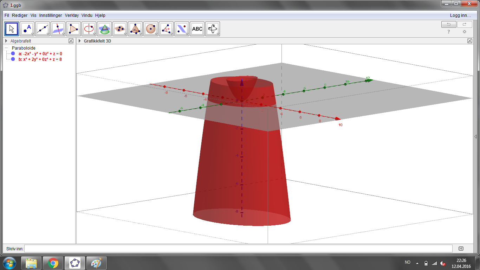Image resolution: width=480 pixels, height=270 pixels.
Task: Click Logg inn... link
Action: coord(460,15)
